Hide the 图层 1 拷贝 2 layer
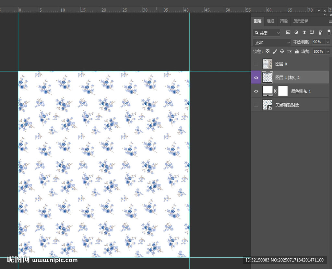 pyautogui.click(x=256, y=78)
